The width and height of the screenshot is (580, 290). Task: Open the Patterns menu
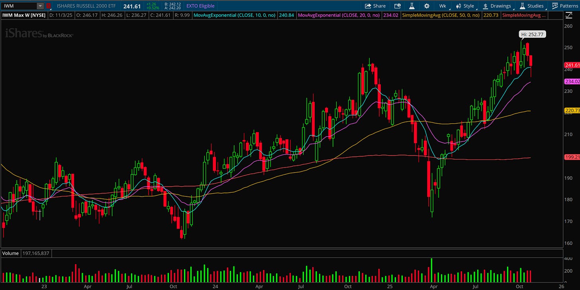(565, 6)
